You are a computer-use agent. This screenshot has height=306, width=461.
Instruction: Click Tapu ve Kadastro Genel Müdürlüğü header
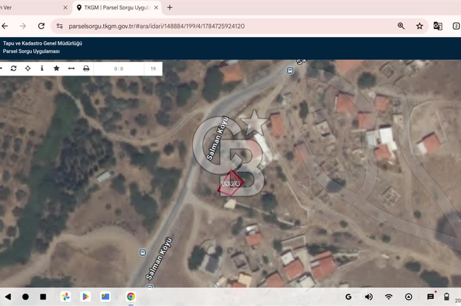[x=42, y=43]
